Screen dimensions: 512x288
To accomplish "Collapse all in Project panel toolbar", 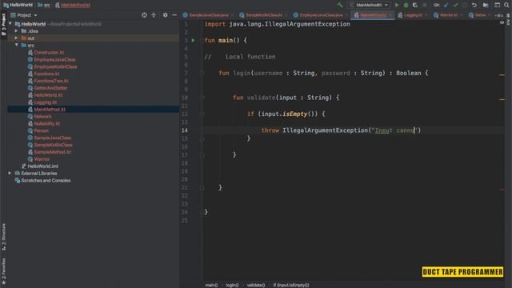I will [154, 15].
